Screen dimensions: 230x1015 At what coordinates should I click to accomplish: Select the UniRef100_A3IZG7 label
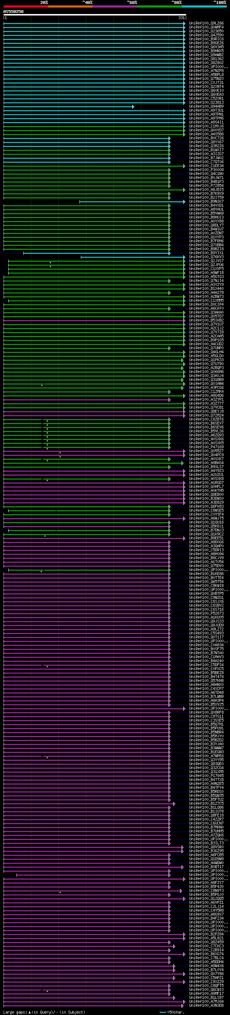coord(206,154)
